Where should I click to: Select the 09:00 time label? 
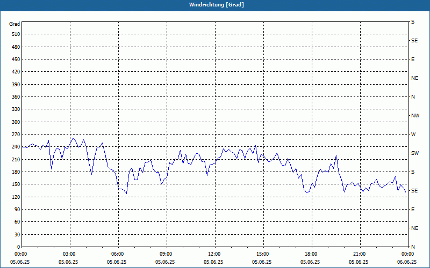coord(166,254)
